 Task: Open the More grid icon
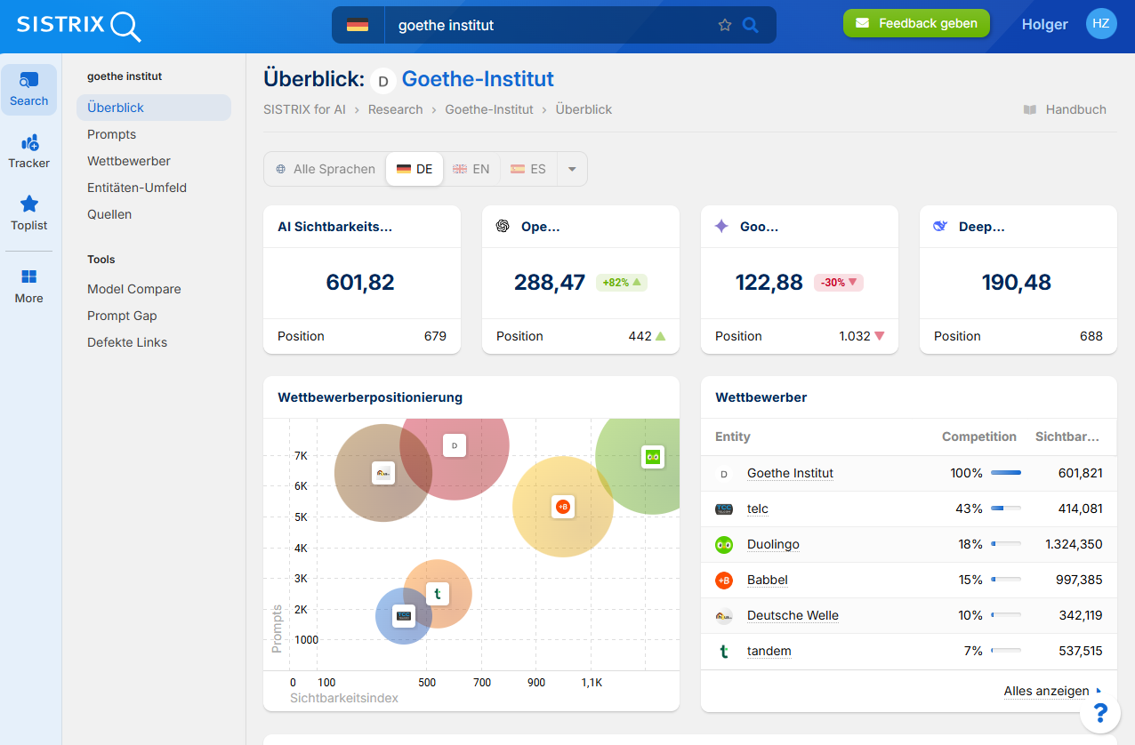(x=28, y=277)
